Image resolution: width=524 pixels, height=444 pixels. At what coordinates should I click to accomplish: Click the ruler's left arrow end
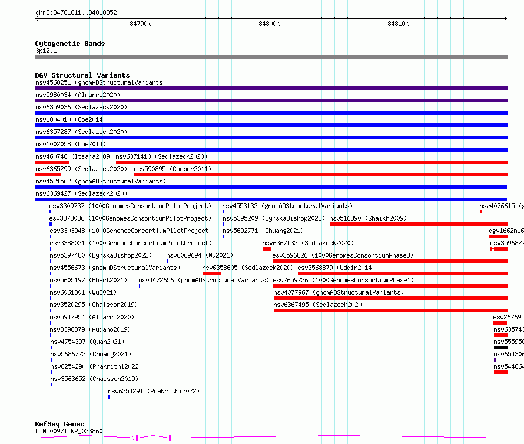coord(37,19)
